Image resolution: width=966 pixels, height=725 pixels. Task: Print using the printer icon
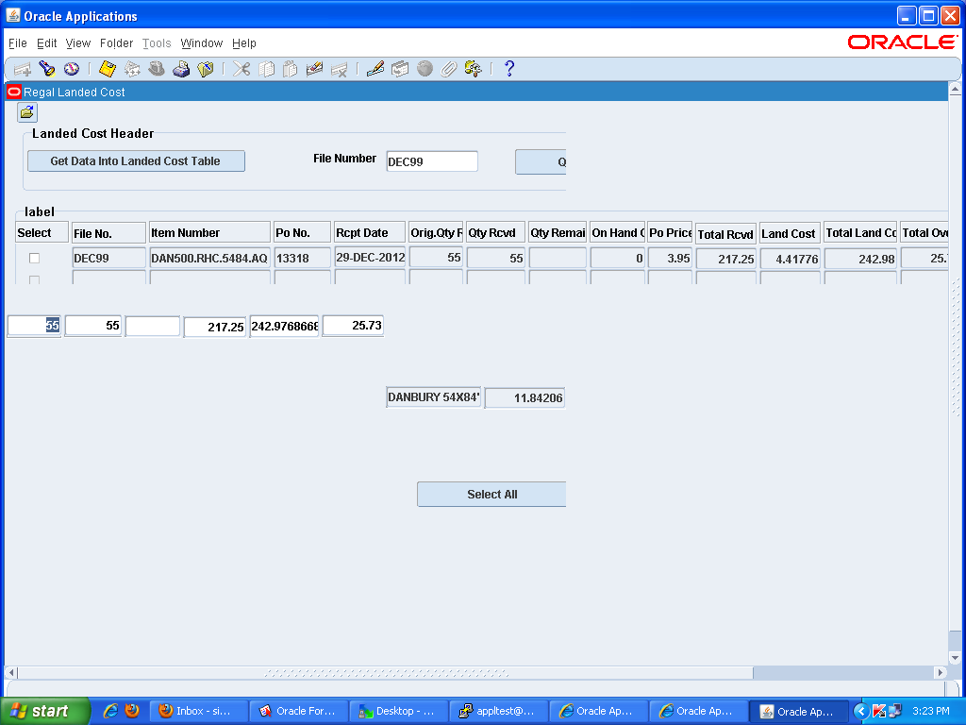(x=181, y=69)
